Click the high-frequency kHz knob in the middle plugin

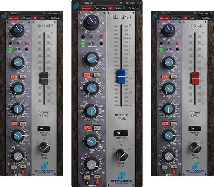92,59
